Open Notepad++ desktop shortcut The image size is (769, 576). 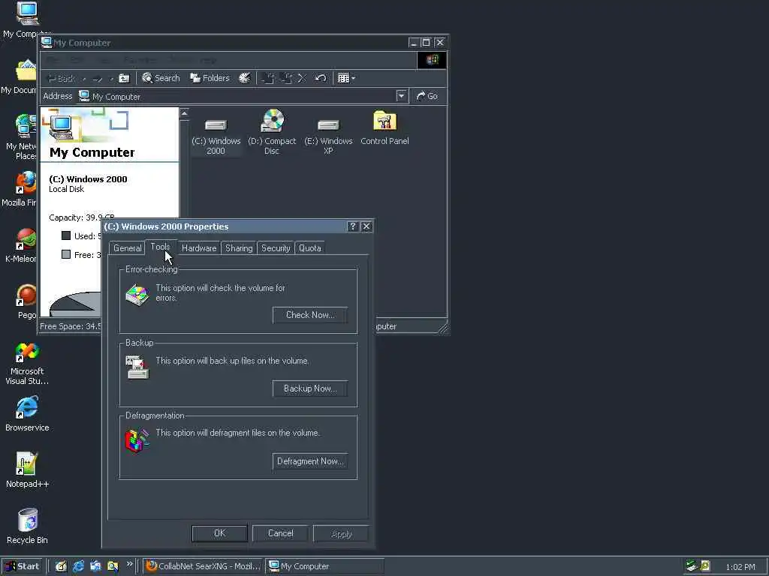[27, 471]
